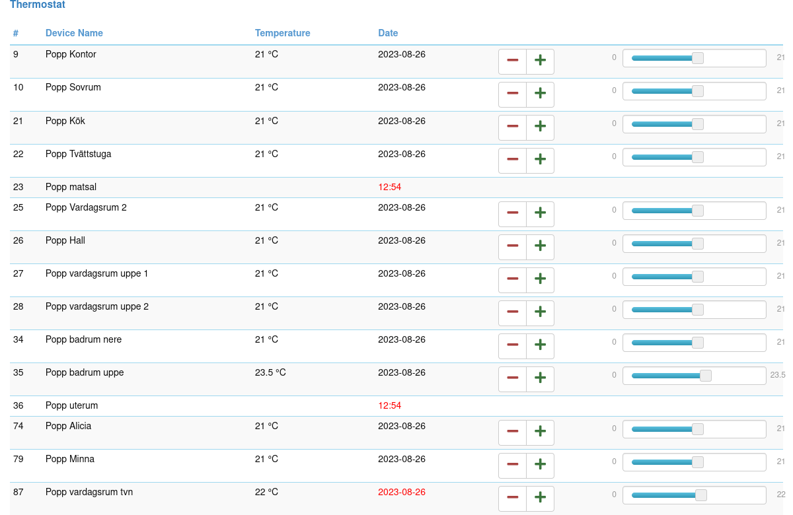Decrease temperature for Popp Kök
Image resolution: width=793 pixels, height=515 pixels.
[512, 127]
